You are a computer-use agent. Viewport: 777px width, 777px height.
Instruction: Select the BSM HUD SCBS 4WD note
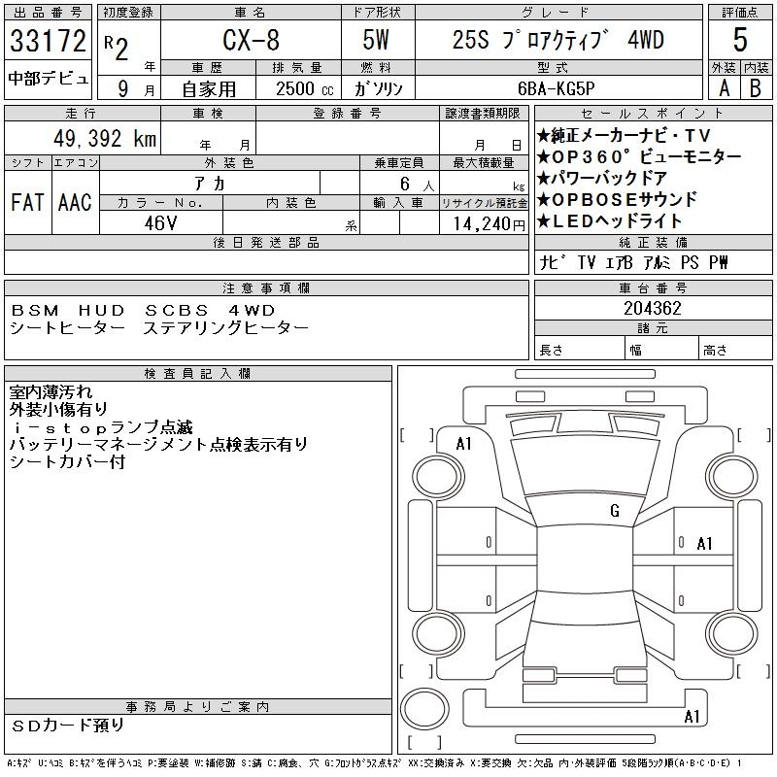point(143,310)
